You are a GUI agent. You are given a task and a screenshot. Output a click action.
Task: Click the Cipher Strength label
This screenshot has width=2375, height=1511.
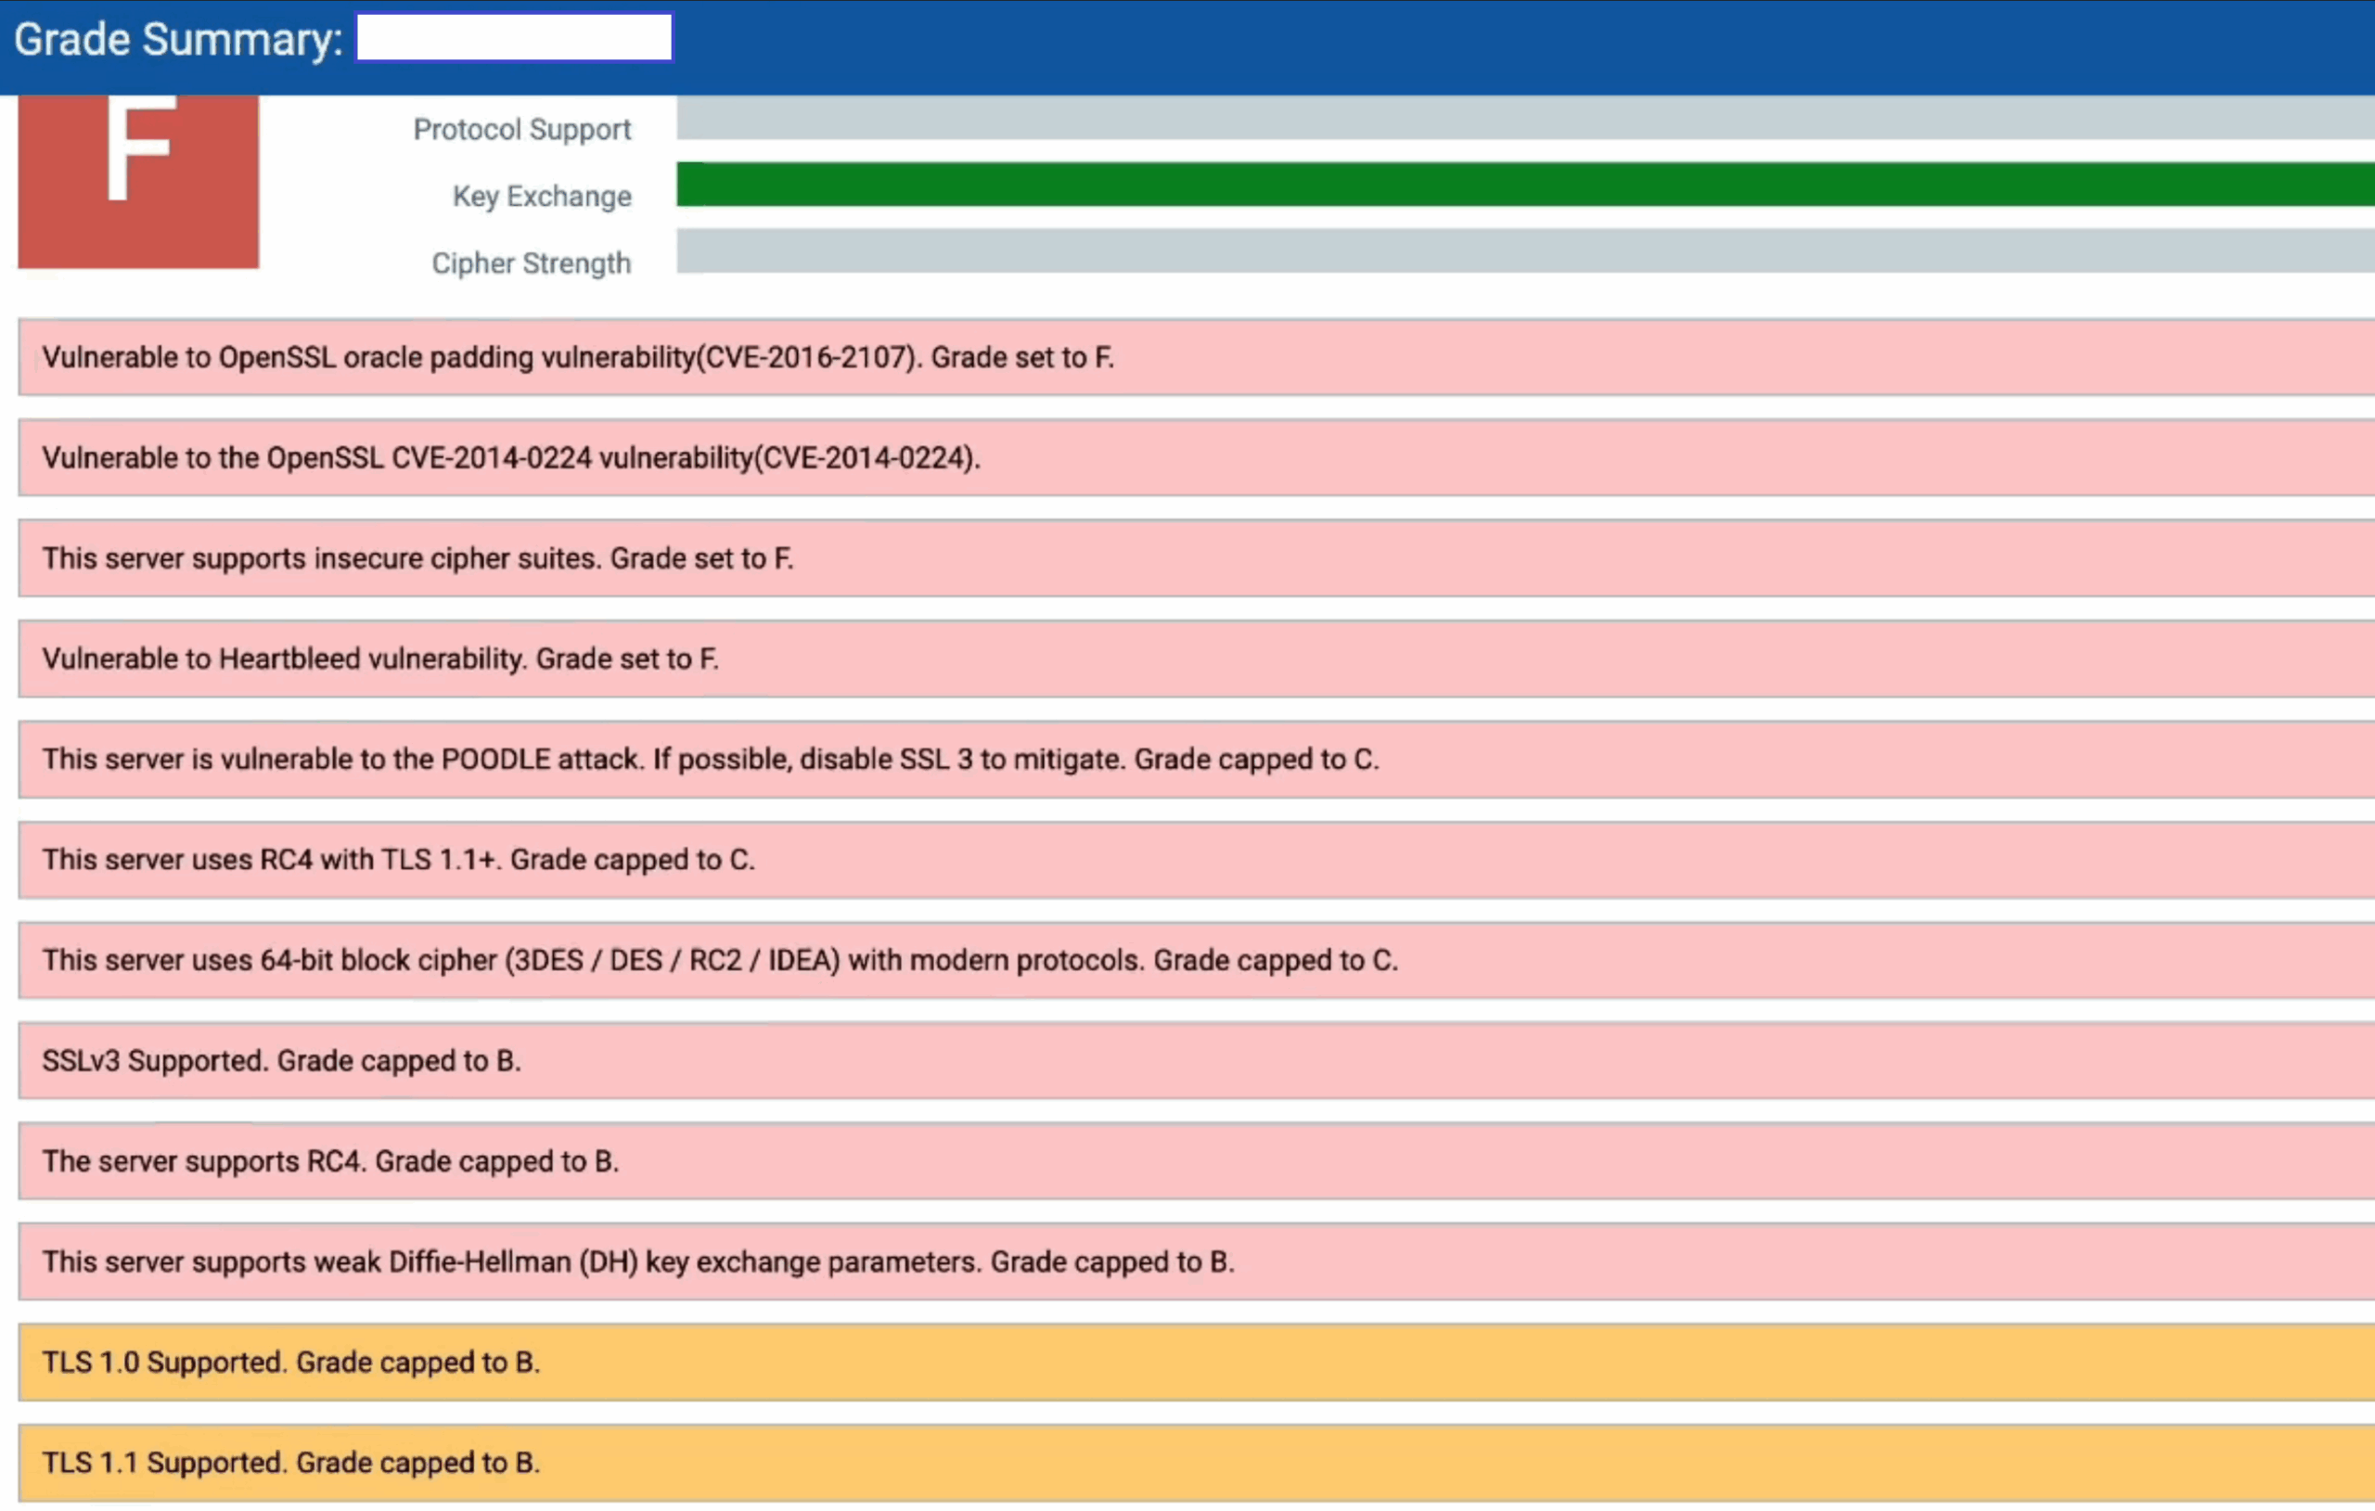531,263
